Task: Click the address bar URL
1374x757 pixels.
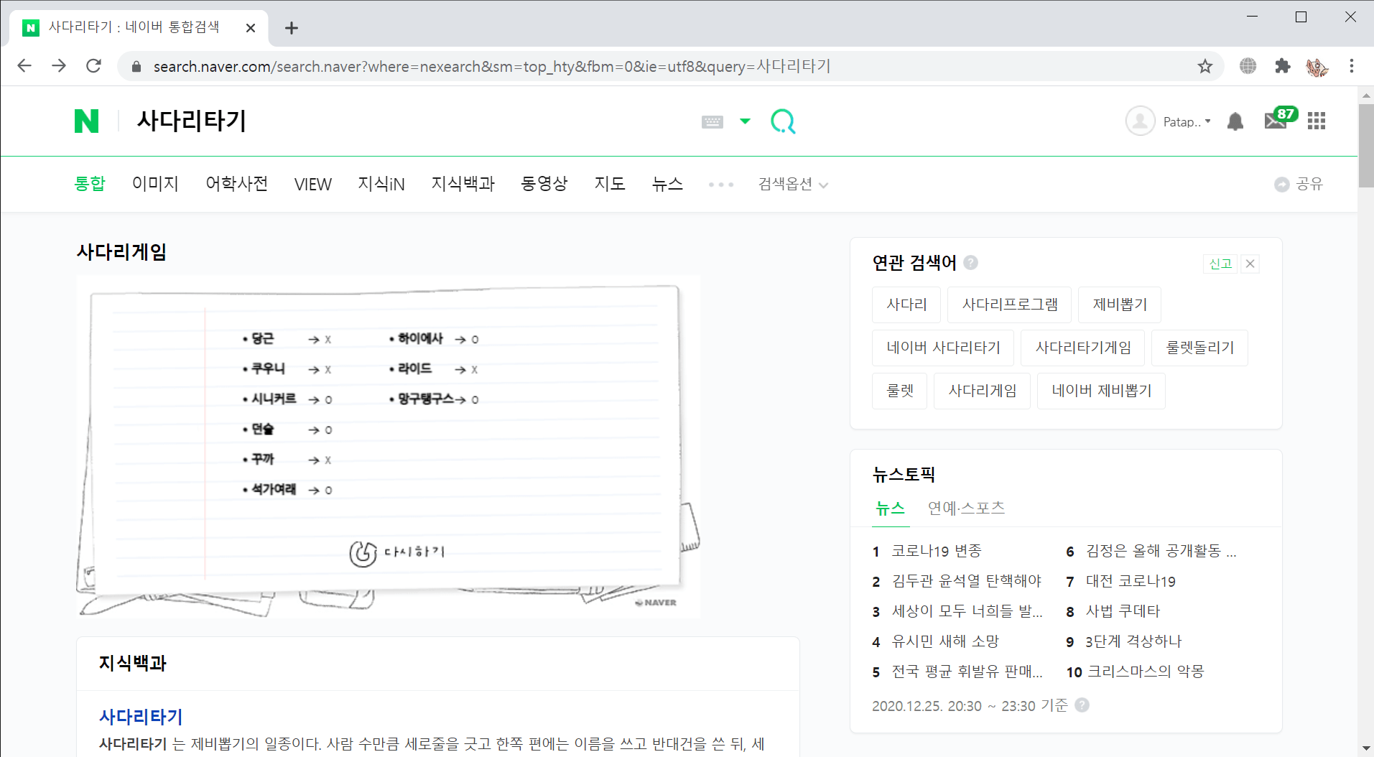Action: 492,66
